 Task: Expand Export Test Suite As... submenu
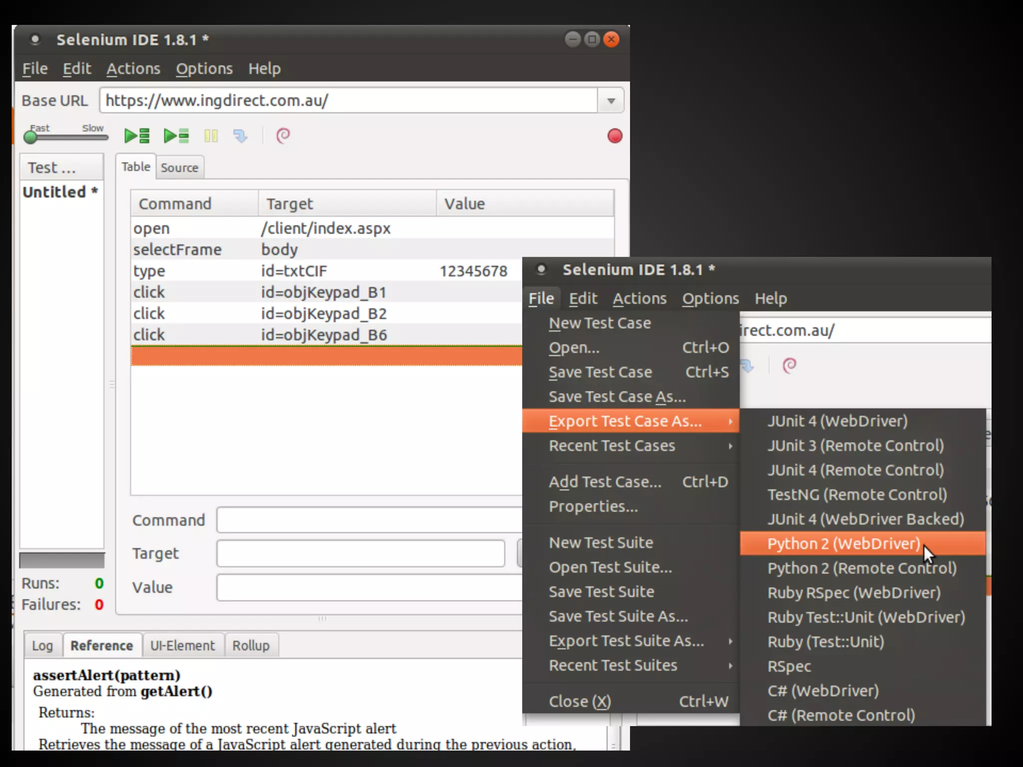pyautogui.click(x=631, y=641)
